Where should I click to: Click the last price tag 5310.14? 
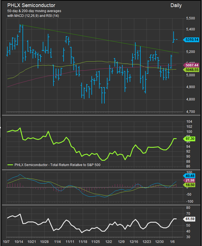point(191,39)
